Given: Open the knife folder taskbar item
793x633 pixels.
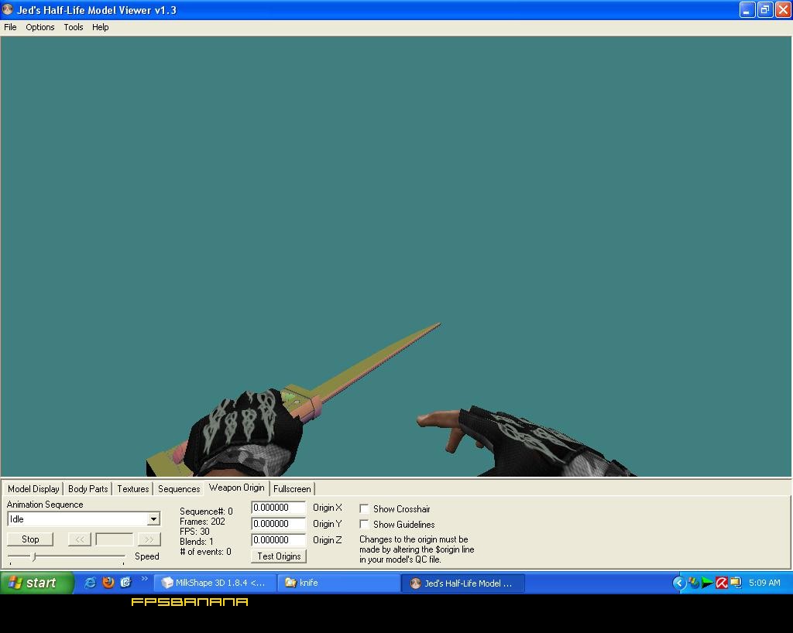Looking at the screenshot, I should coord(338,583).
